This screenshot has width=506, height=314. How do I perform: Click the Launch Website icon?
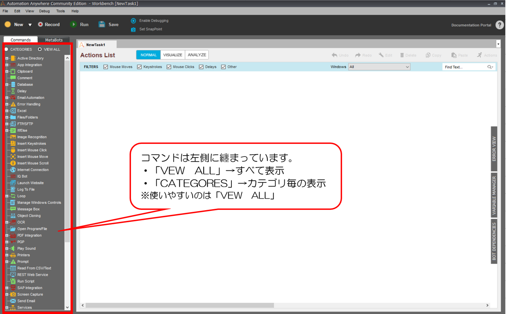point(13,183)
